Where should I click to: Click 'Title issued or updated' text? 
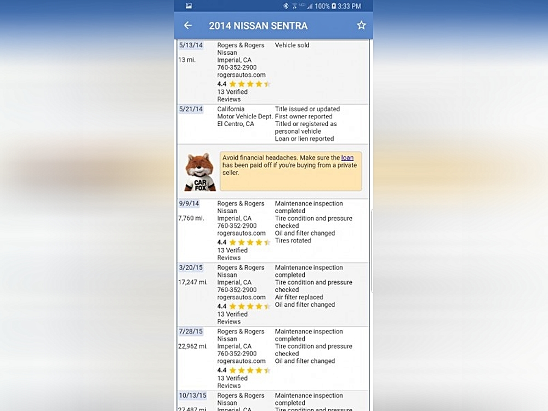click(307, 109)
